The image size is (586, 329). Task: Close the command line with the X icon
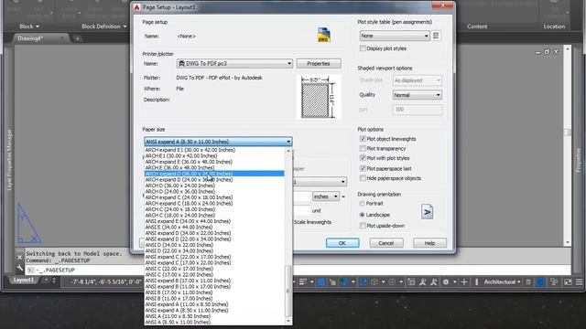click(x=20, y=258)
